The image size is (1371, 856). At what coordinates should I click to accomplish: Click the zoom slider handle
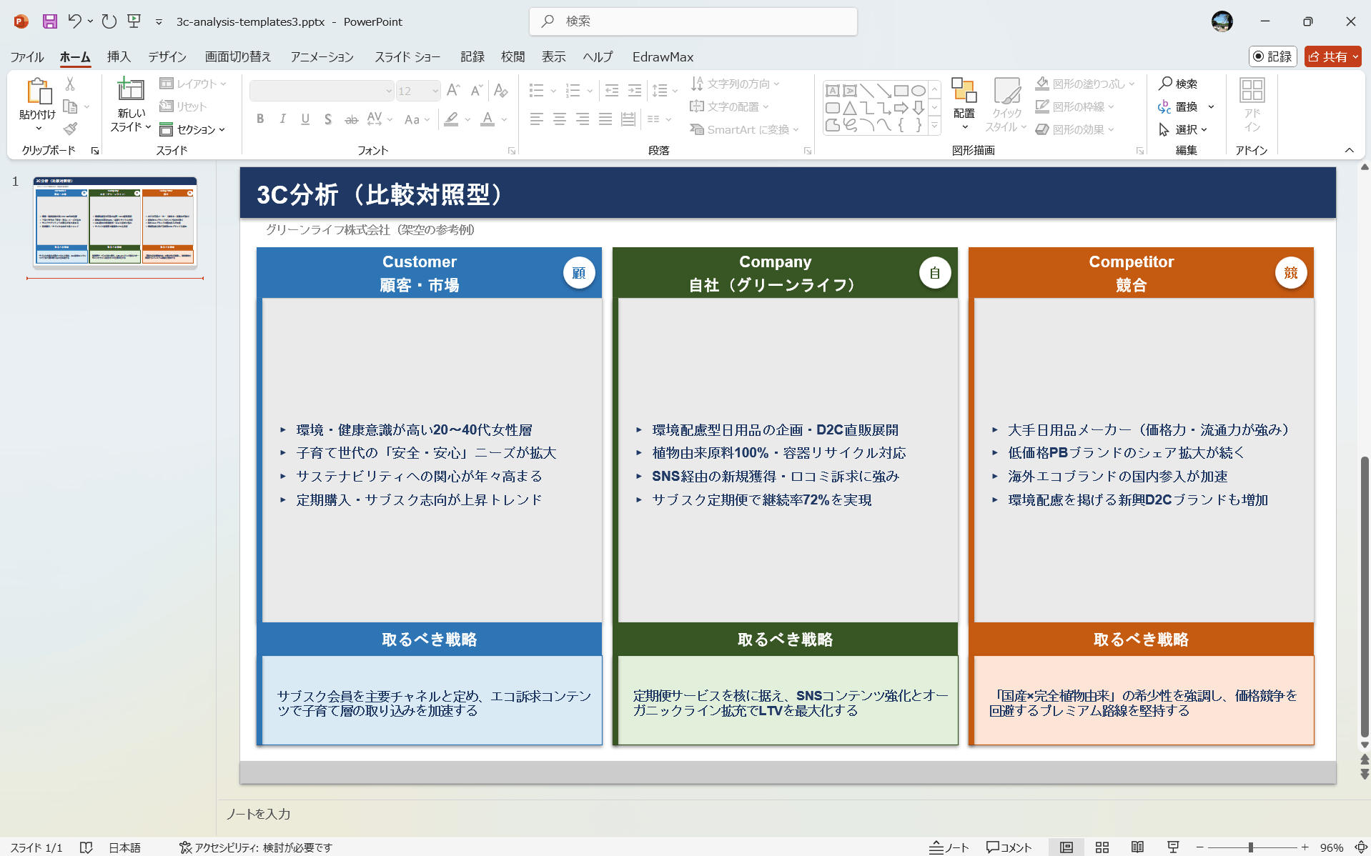click(1250, 847)
